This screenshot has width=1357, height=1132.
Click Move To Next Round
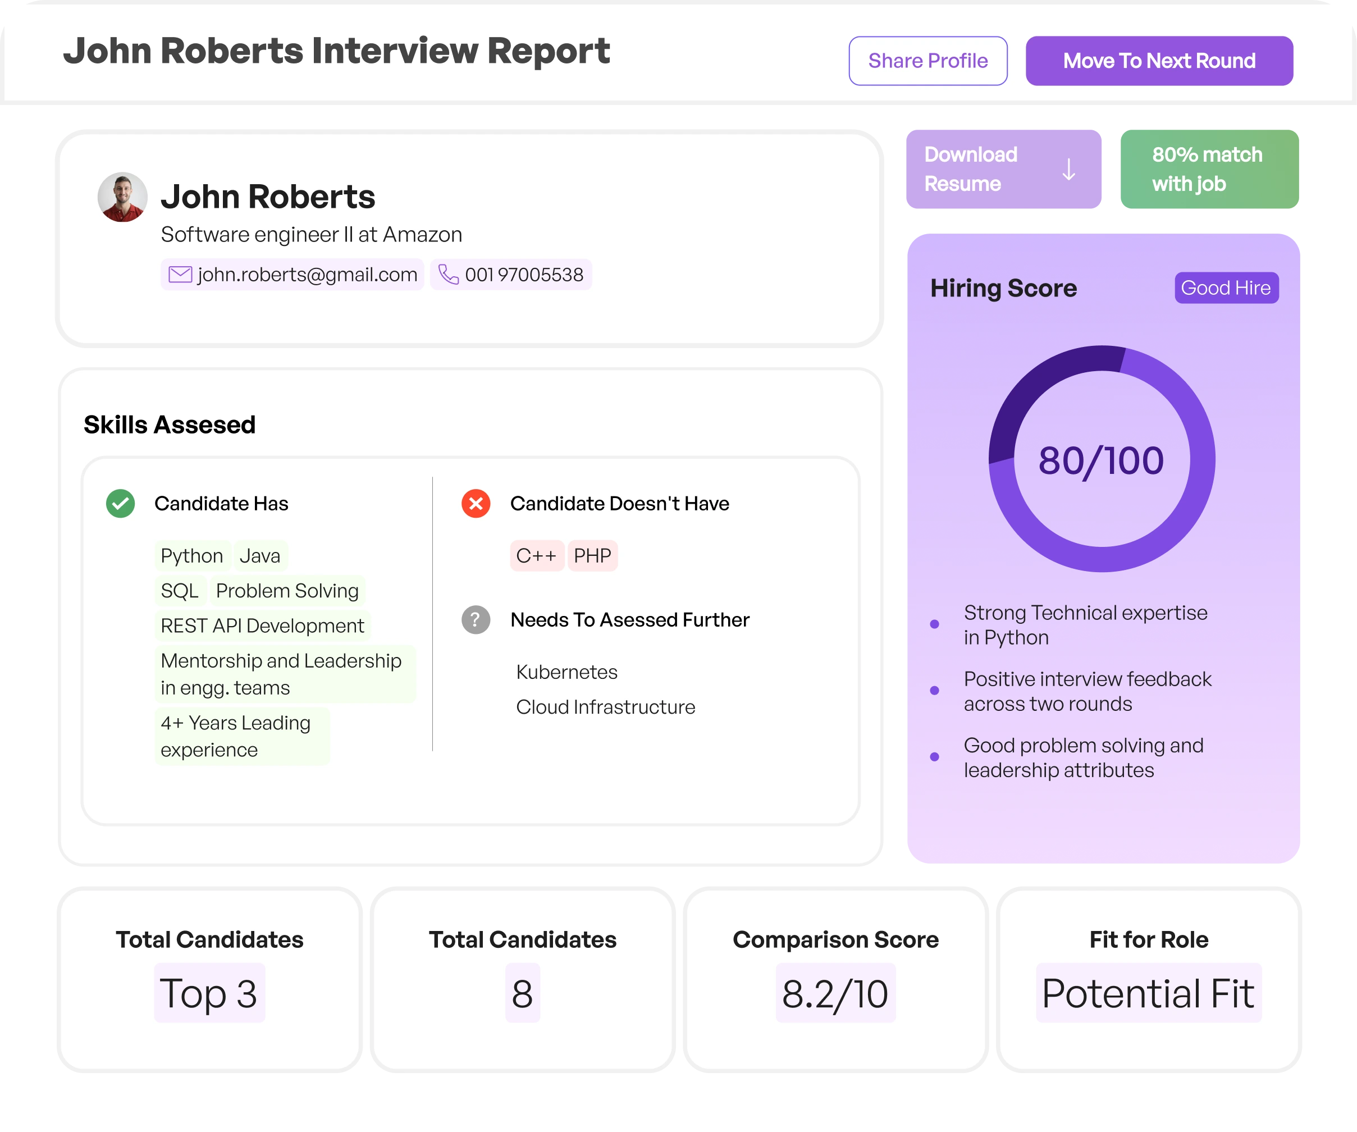point(1158,61)
